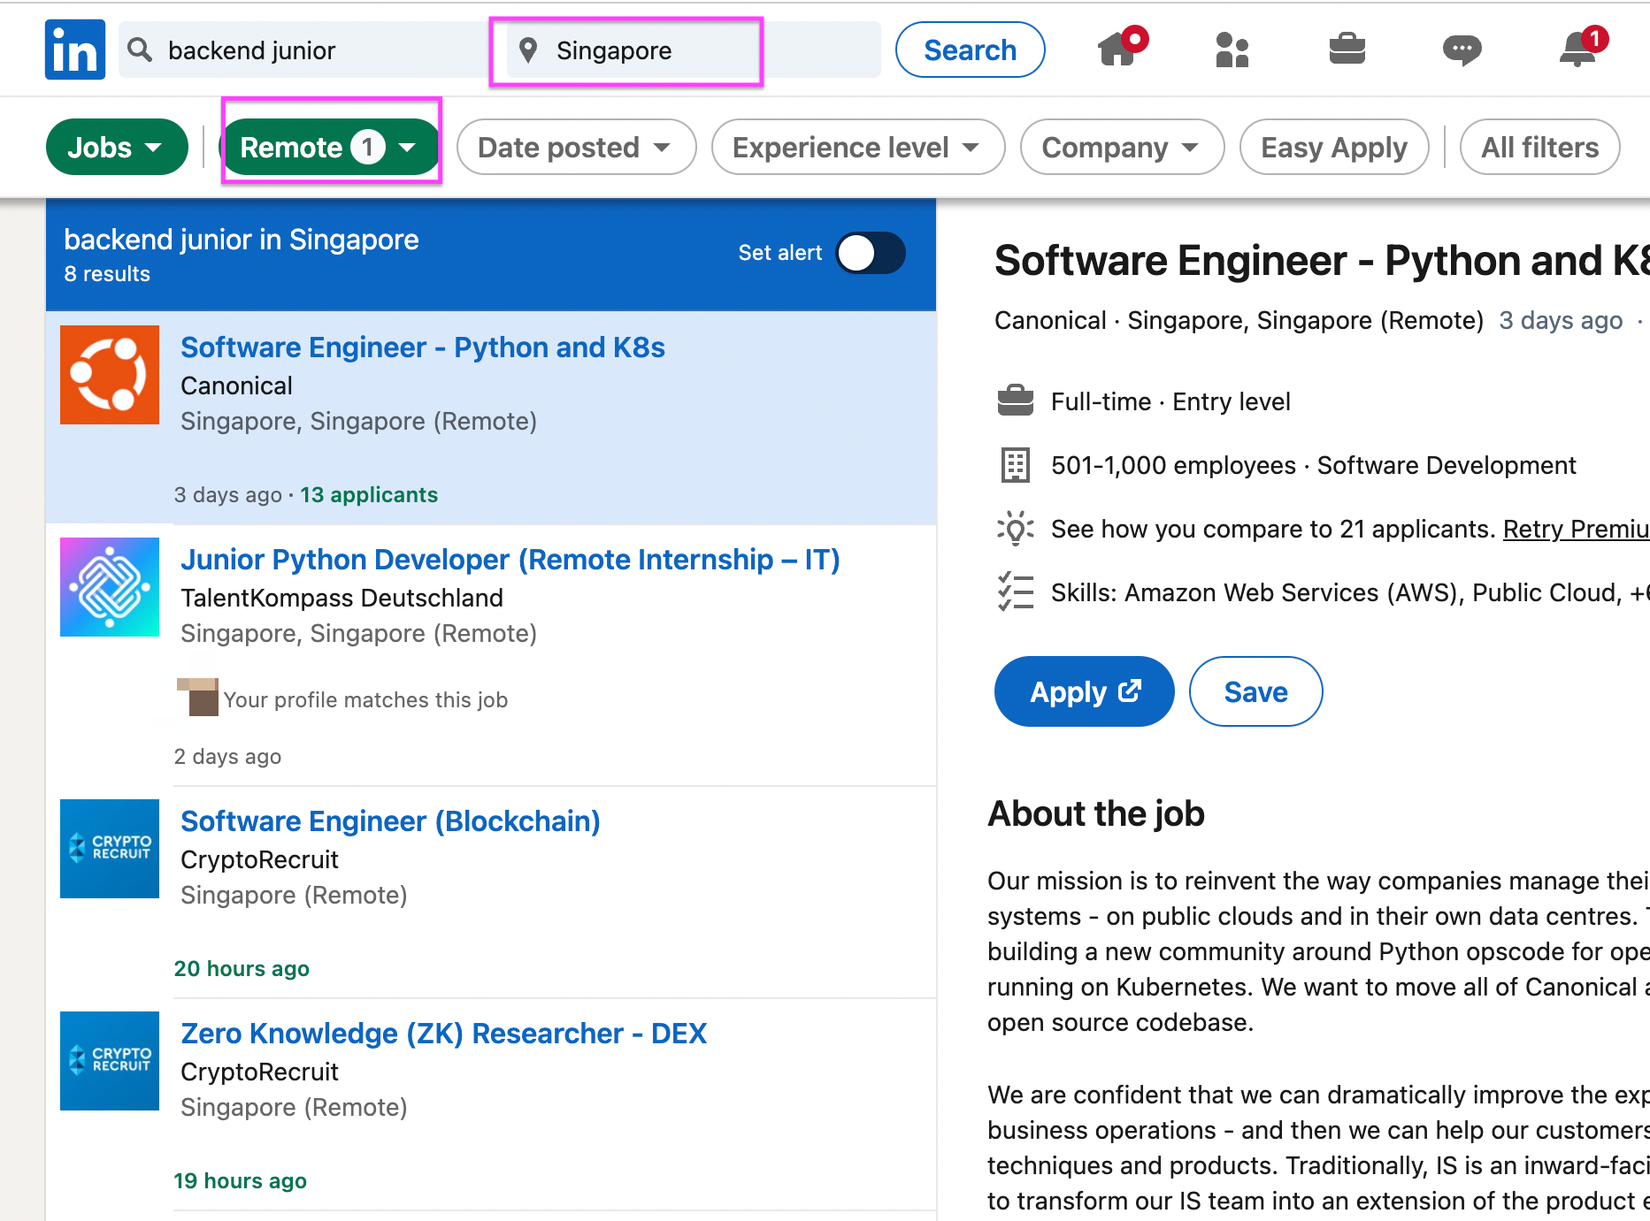Image resolution: width=1650 pixels, height=1221 pixels.
Task: Toggle the Easy Apply filter
Action: 1333,147
